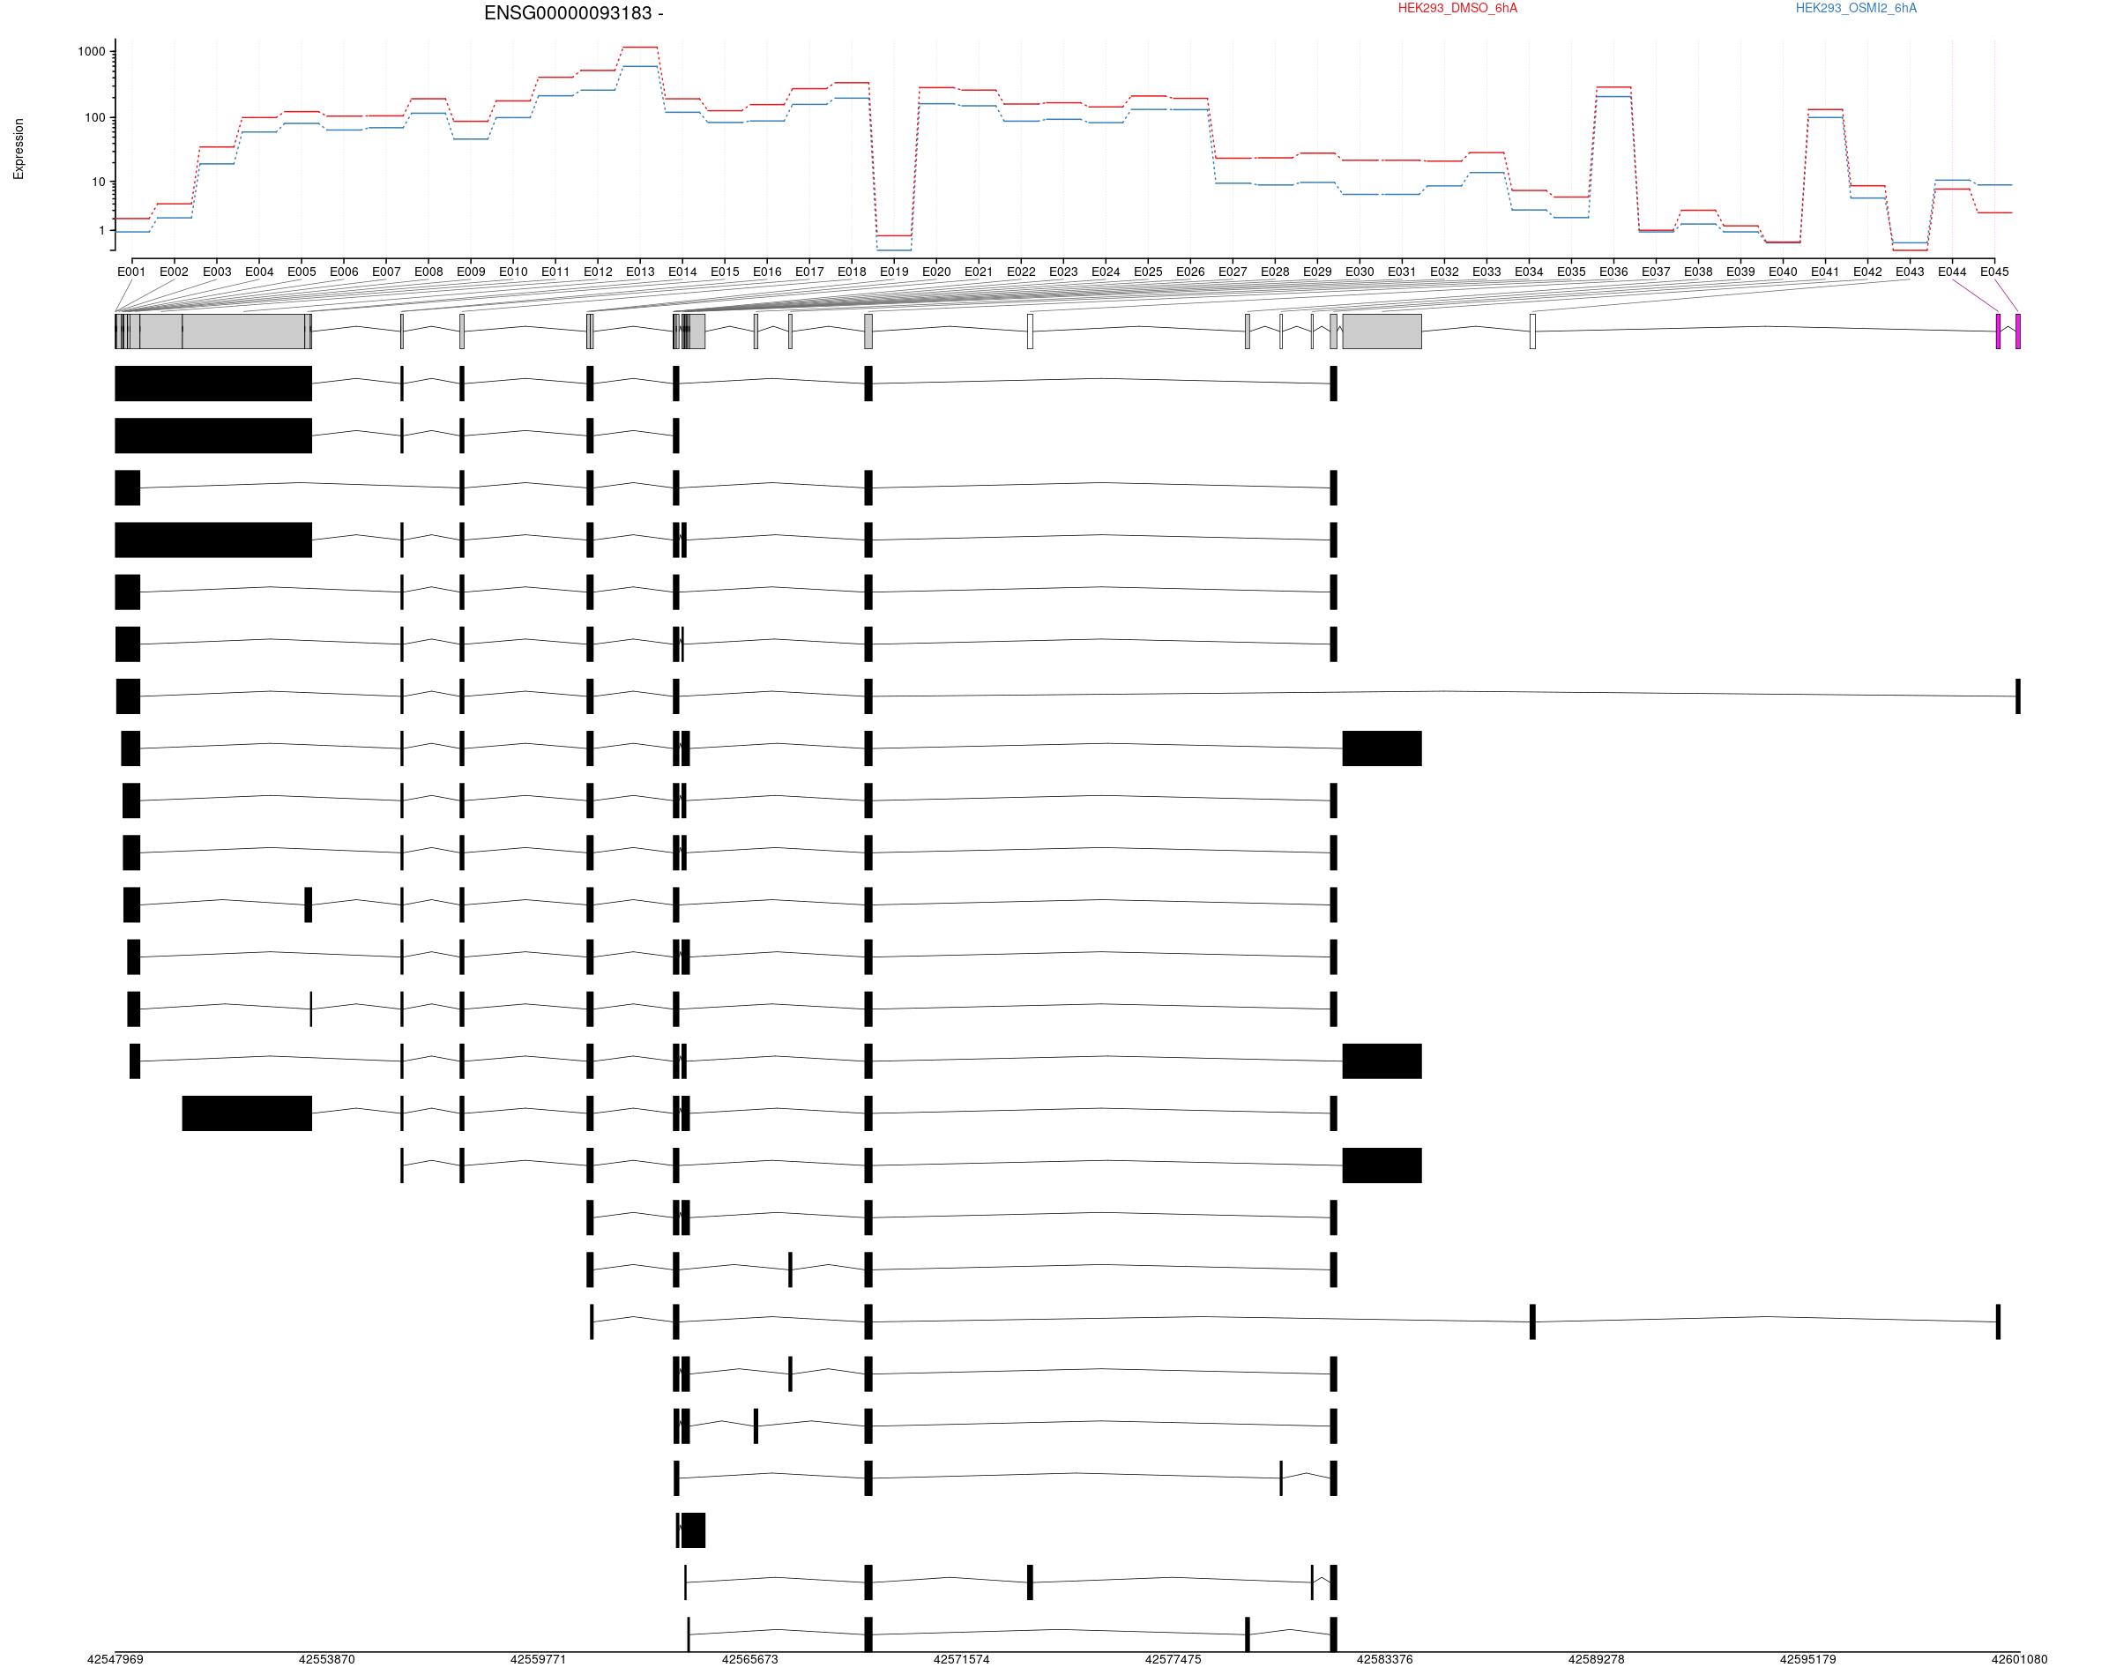Image resolution: width=2116 pixels, height=1675 pixels.
Task: Click exon label E009
Action: [x=471, y=272]
